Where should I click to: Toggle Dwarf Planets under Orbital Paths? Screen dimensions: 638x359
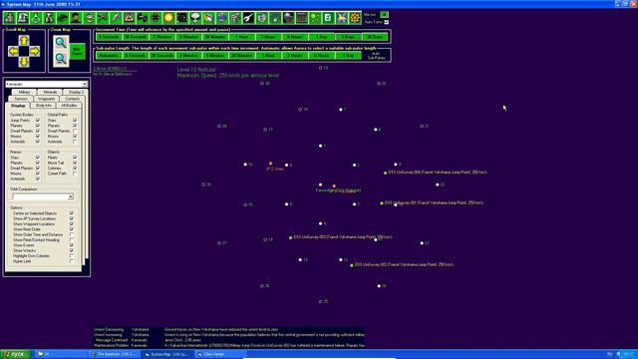click(x=75, y=131)
